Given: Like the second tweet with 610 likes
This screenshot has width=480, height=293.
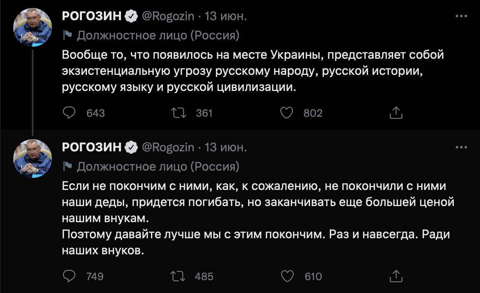Looking at the screenshot, I should (287, 276).
